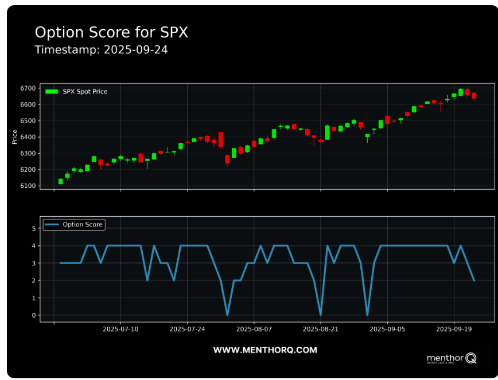Image resolution: width=498 pixels, height=380 pixels.
Task: Select the 'SPX Spot Price' legend label
Action: [85, 92]
